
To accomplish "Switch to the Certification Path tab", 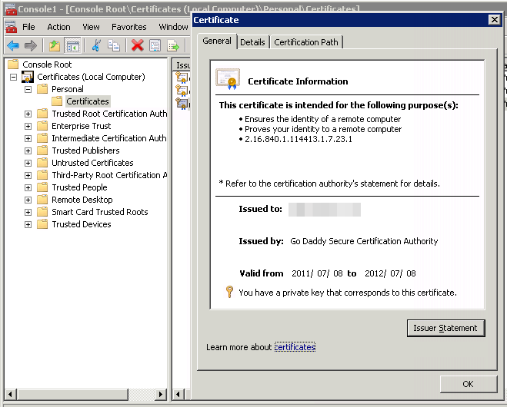I will [306, 42].
